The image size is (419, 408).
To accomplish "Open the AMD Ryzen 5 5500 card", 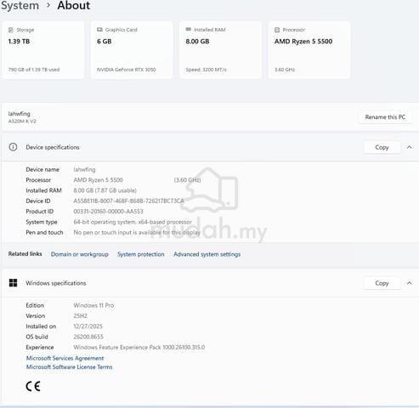I will pos(309,49).
